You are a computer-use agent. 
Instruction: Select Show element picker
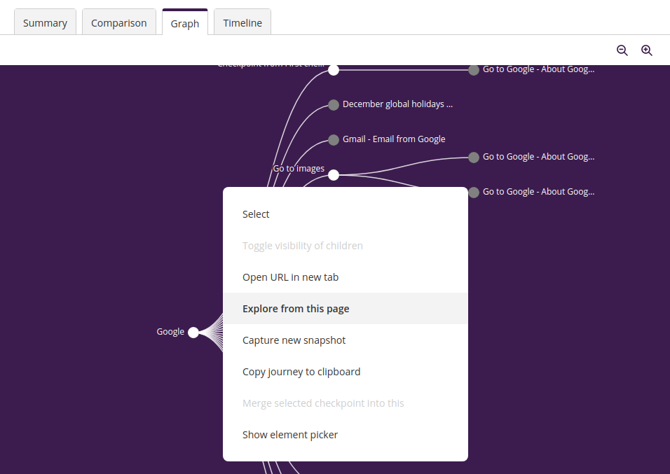[x=346, y=435]
